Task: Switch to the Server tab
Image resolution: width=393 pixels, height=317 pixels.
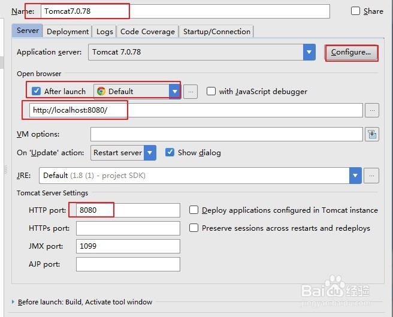Action: [28, 31]
